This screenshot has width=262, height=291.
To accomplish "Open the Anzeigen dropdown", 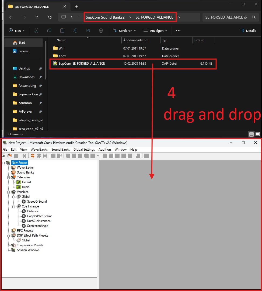I will [x=155, y=31].
